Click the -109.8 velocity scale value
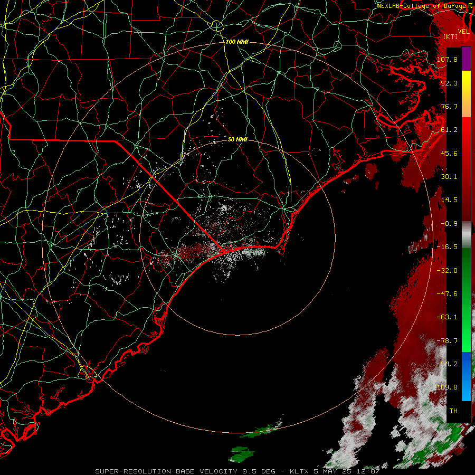This screenshot has height=475, width=475. pyautogui.click(x=445, y=387)
